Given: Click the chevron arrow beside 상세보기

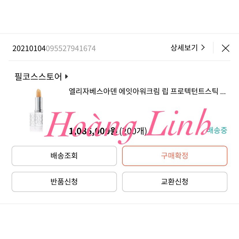Looking at the screenshot, I should coord(203,48).
